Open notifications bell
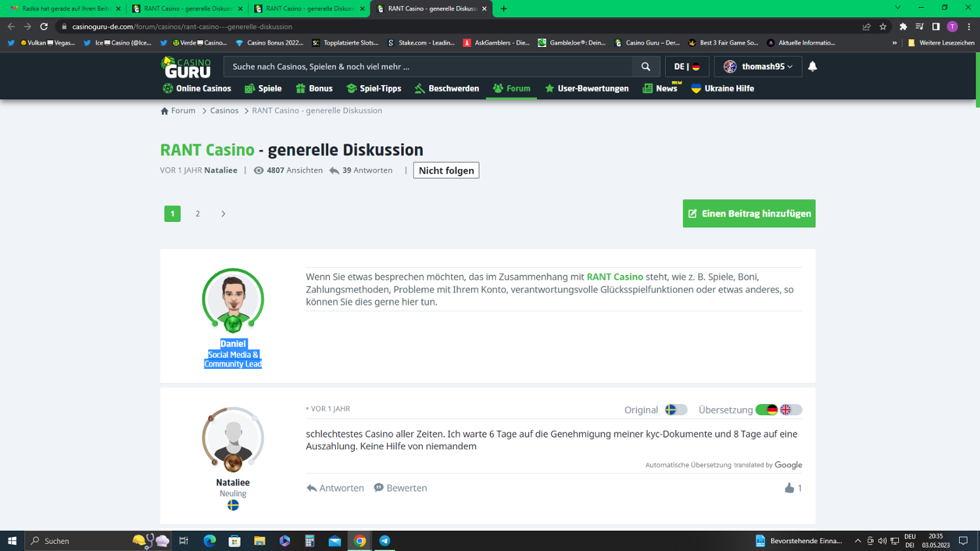The height and width of the screenshot is (551, 980). (812, 67)
